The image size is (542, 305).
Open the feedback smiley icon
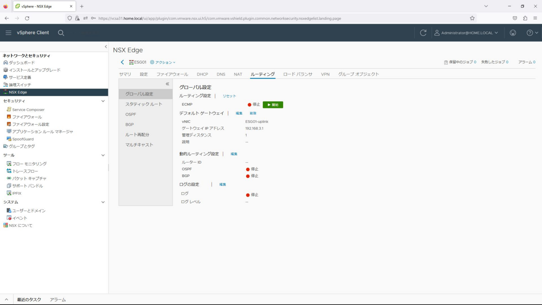[x=513, y=33]
